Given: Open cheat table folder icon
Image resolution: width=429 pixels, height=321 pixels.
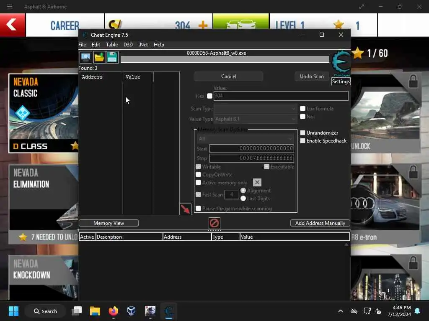Looking at the screenshot, I should point(99,57).
